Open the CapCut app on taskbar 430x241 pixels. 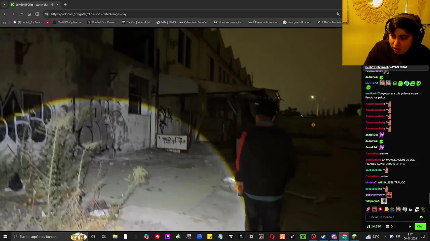click(x=231, y=236)
